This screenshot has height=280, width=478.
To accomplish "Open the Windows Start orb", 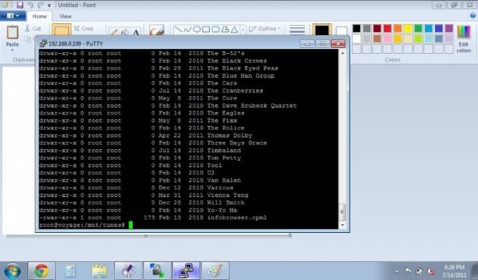I will [12, 271].
